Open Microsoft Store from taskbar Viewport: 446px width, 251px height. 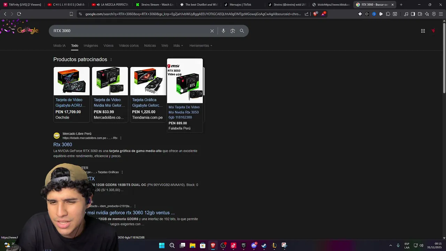coord(202,245)
